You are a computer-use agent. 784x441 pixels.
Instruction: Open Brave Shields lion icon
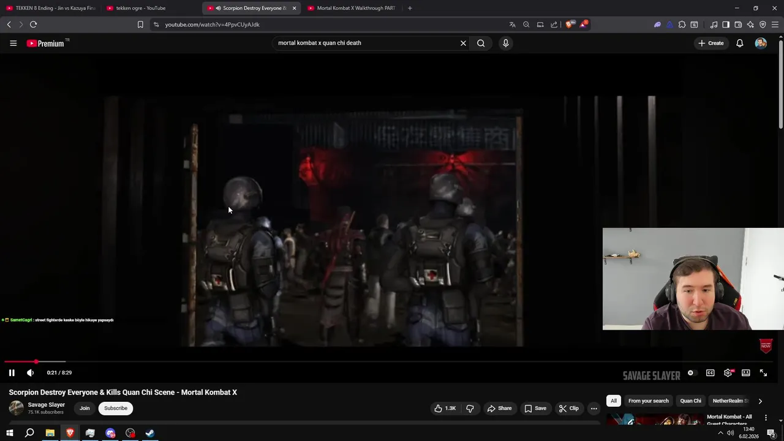(x=570, y=24)
